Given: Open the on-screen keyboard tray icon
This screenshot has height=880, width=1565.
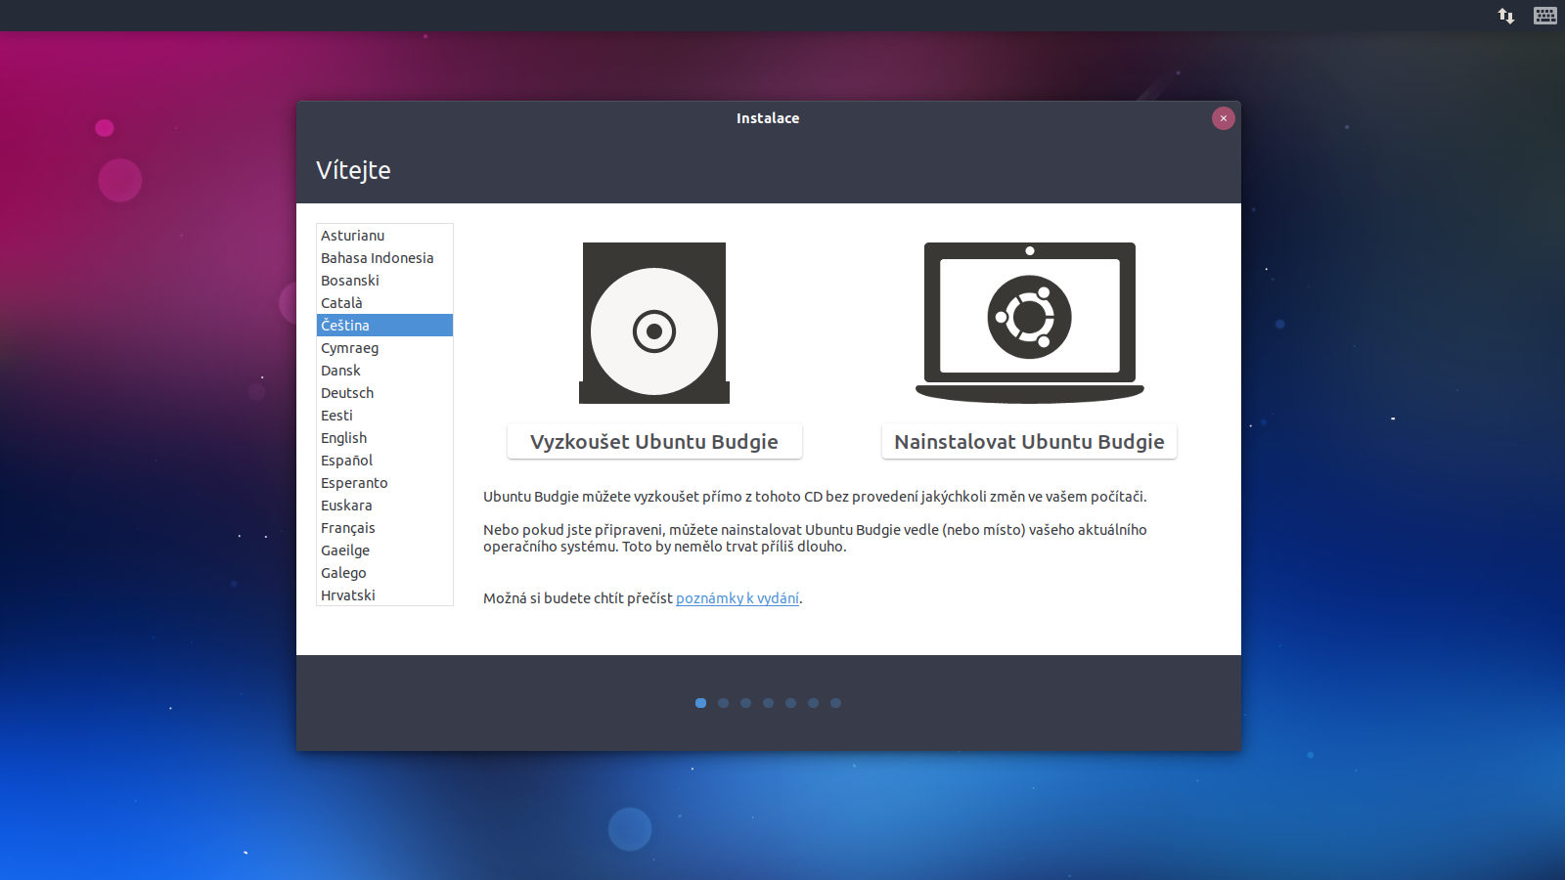Looking at the screenshot, I should click(x=1545, y=16).
